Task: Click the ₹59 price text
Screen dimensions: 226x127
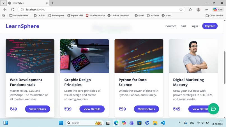Action: pyautogui.click(x=122, y=109)
